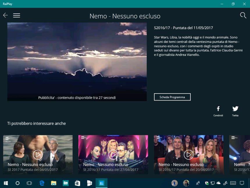Open Task View on the taskbar
Viewport: 250px width, 188px height.
[29, 183]
